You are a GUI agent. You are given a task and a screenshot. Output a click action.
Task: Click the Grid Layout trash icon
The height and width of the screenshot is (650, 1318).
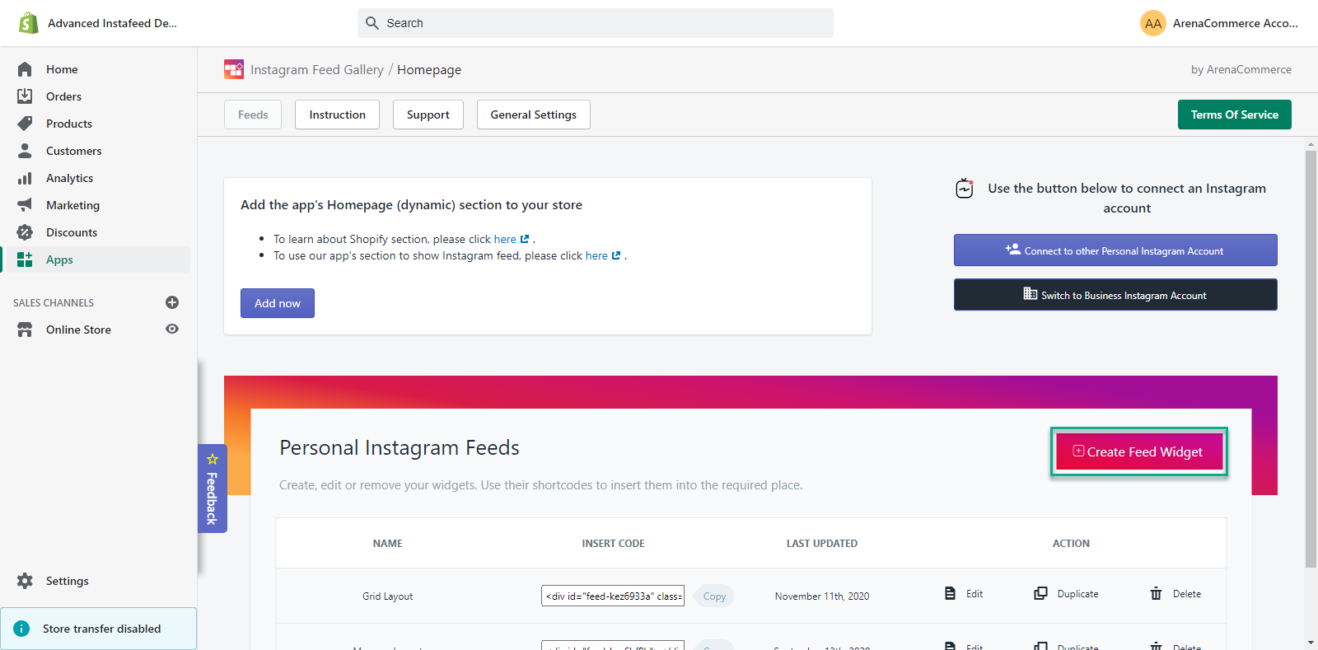(1156, 593)
